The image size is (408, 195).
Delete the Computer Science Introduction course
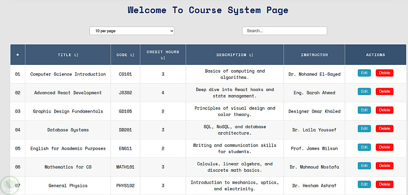[385, 73]
